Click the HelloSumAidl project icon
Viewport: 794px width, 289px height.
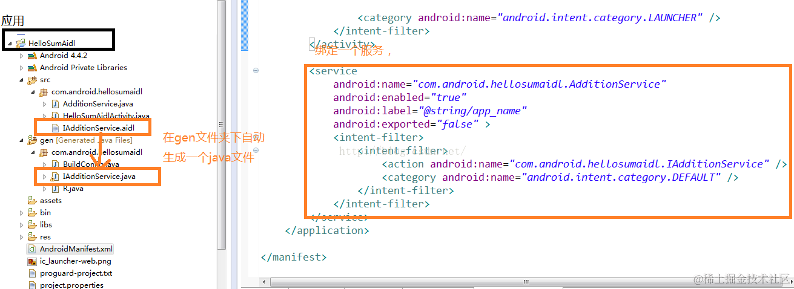21,43
